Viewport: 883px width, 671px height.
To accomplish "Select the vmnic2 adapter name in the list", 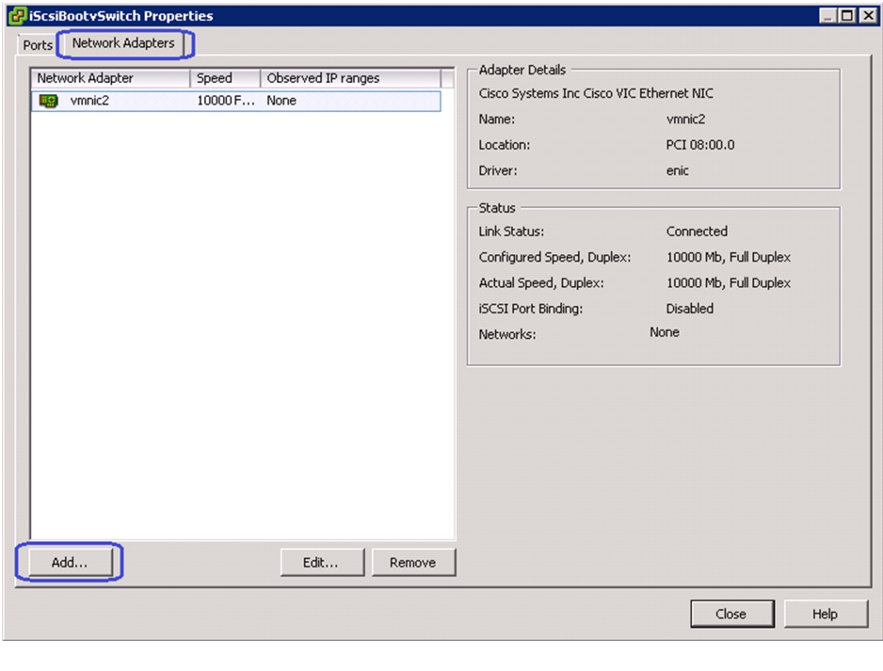I will click(x=89, y=101).
